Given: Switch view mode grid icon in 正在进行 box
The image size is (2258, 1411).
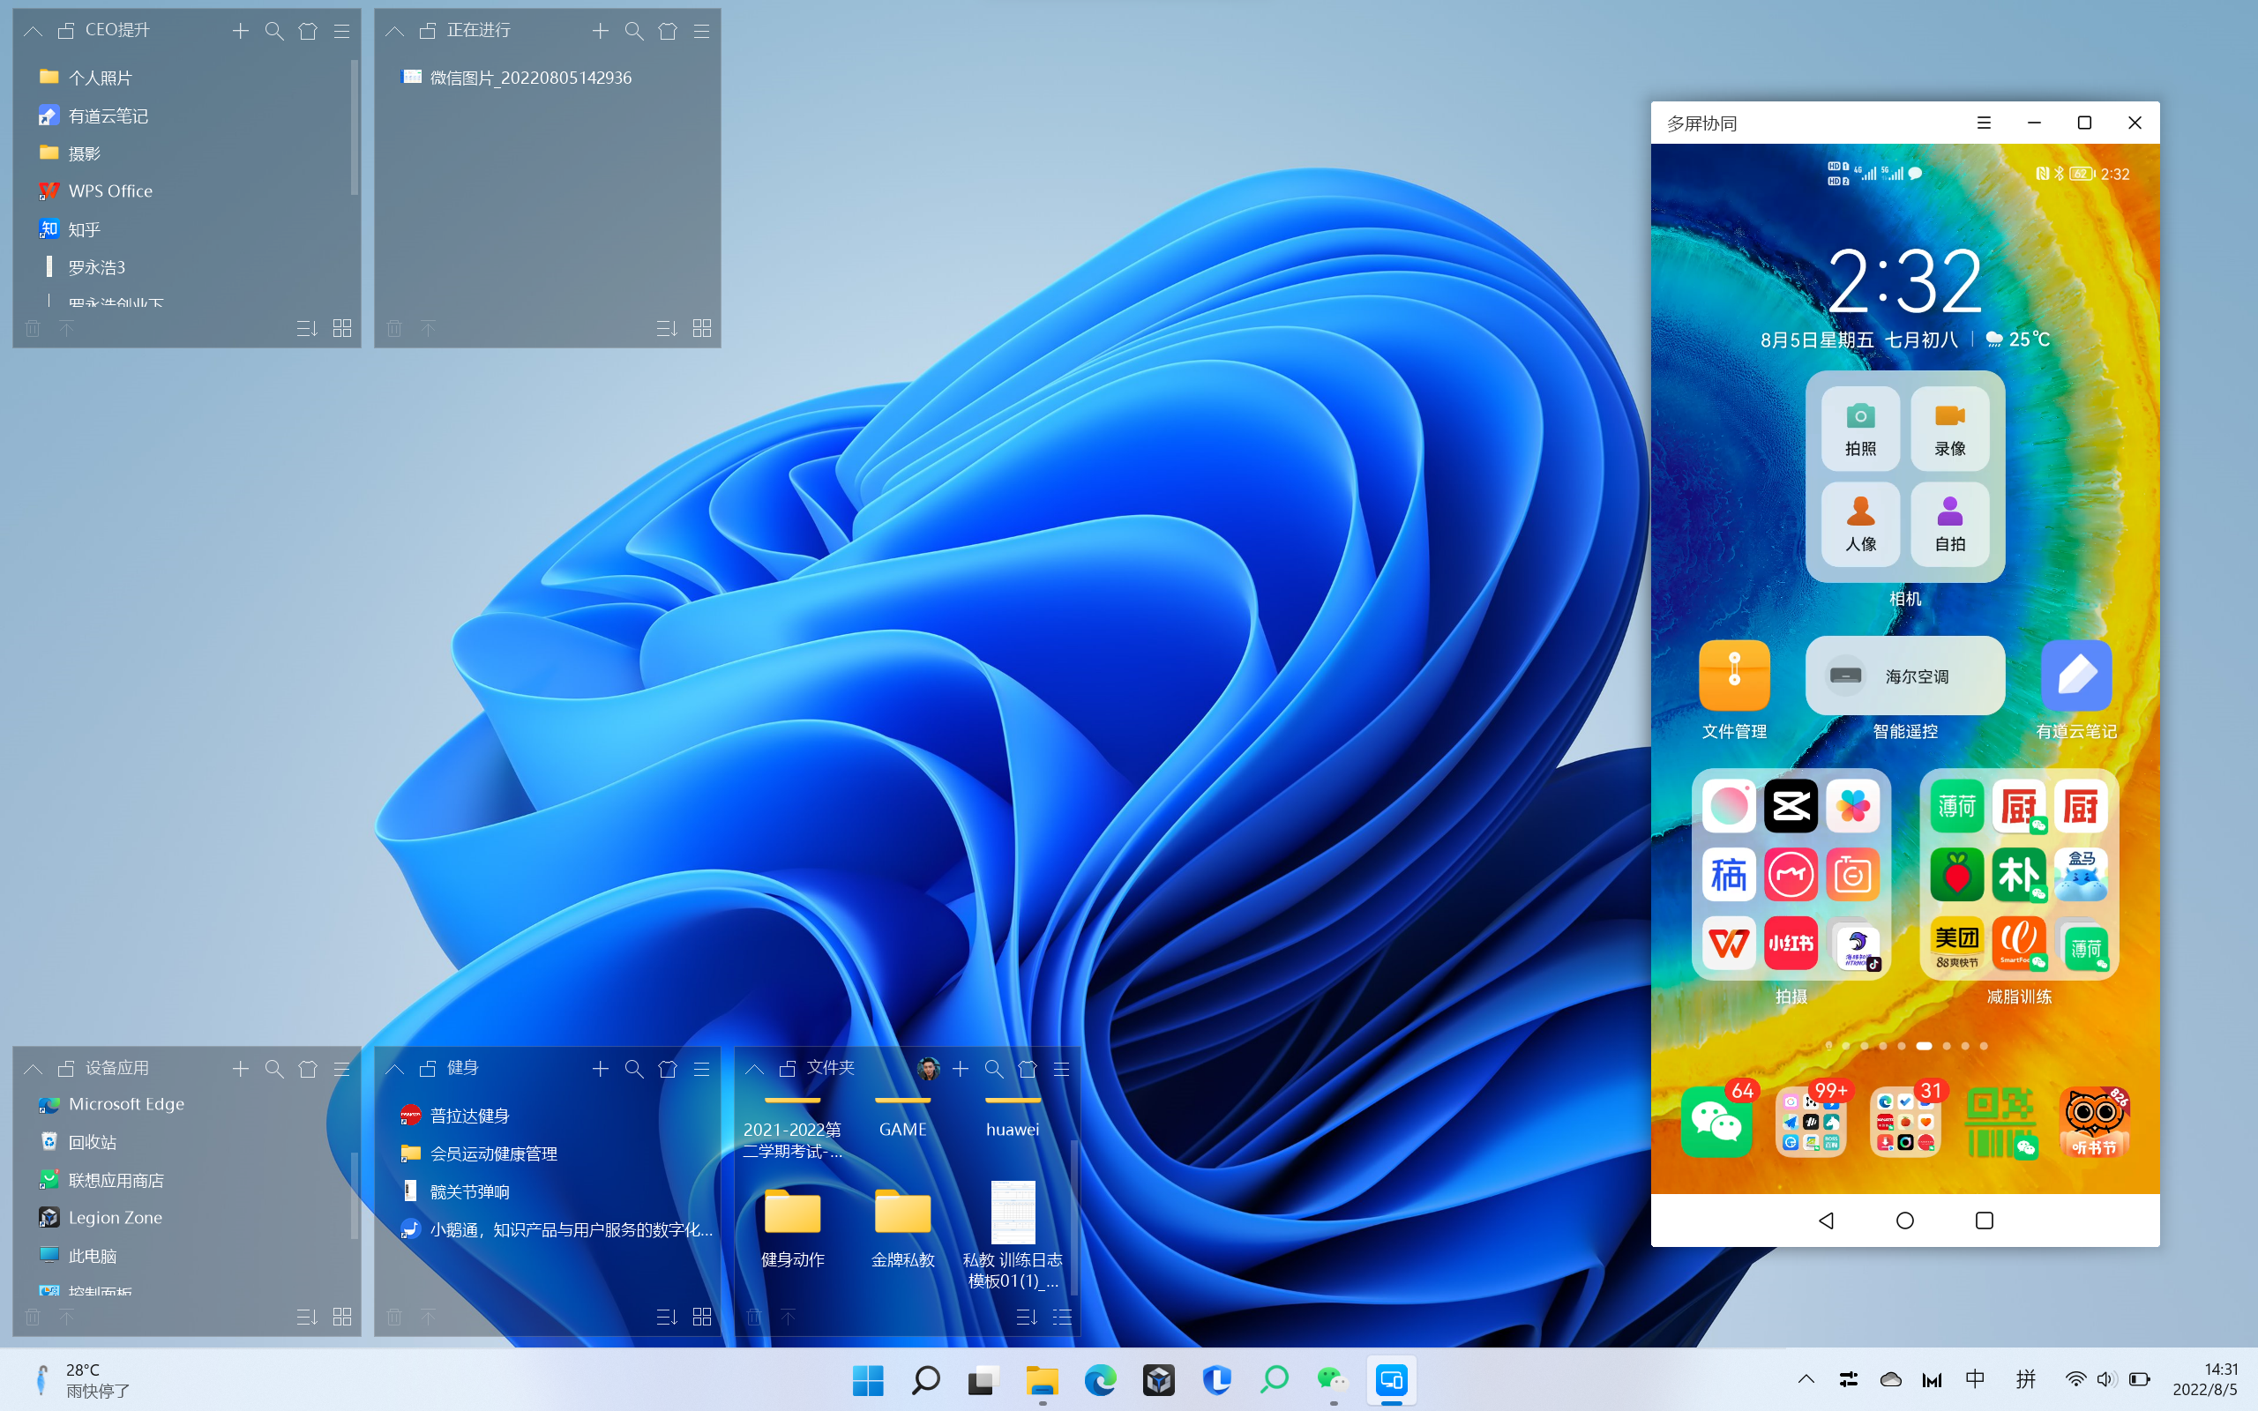Looking at the screenshot, I should click(x=702, y=328).
